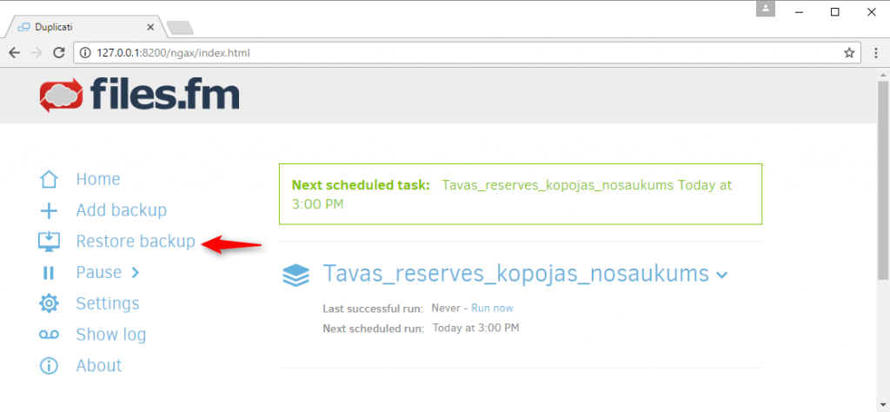Close the Duplicati tab
Viewport: 890px width, 412px height.
pos(150,27)
